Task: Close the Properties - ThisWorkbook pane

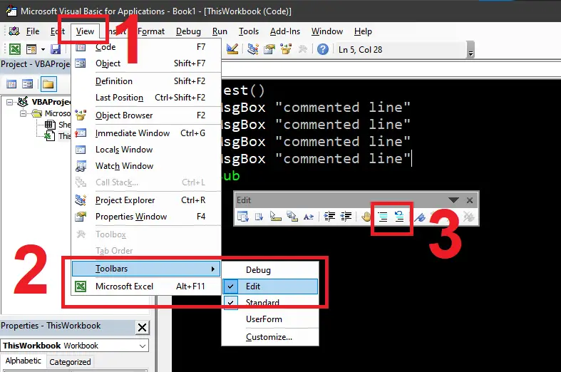Action: pos(142,327)
